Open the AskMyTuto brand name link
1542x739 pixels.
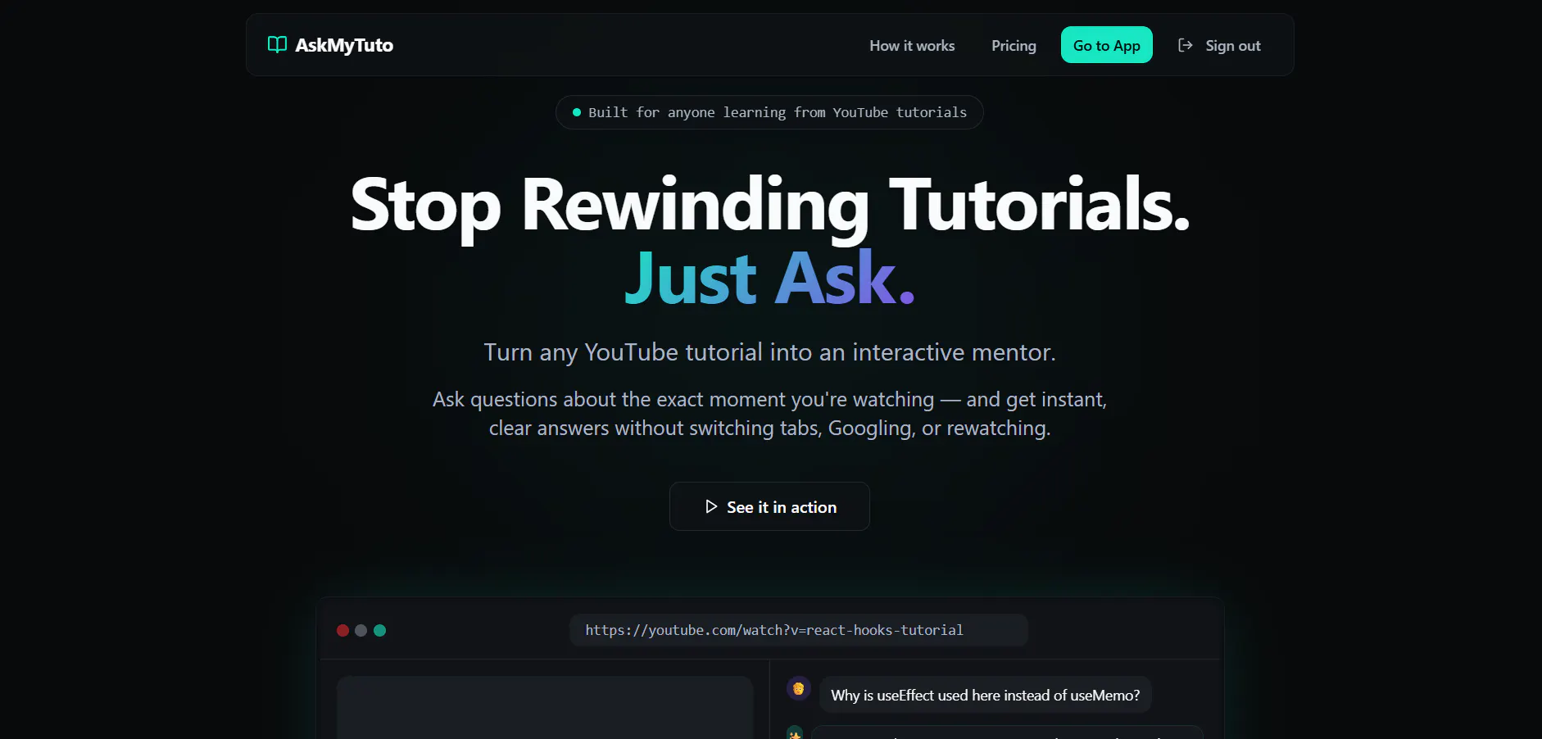[x=344, y=45]
